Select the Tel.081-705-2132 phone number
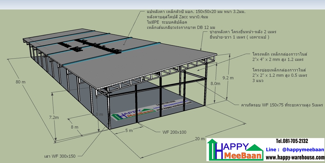This screenshot has width=325, height=163. [292, 141]
